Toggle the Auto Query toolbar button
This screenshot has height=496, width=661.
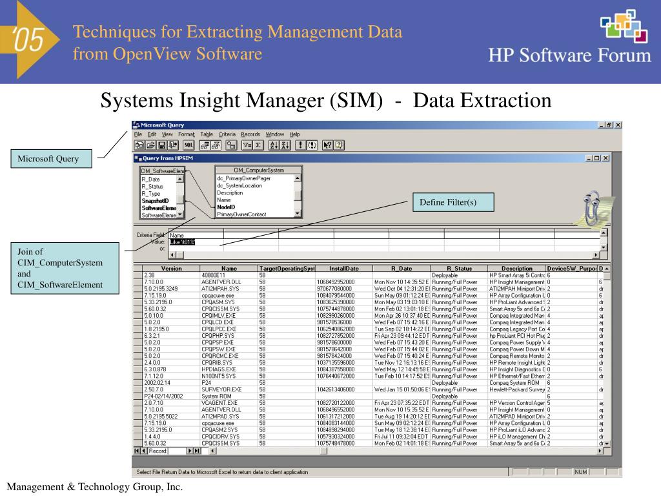coord(312,145)
